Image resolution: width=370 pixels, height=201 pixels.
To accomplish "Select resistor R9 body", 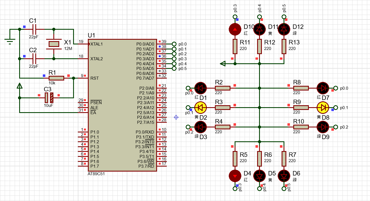I will click(x=301, y=107).
